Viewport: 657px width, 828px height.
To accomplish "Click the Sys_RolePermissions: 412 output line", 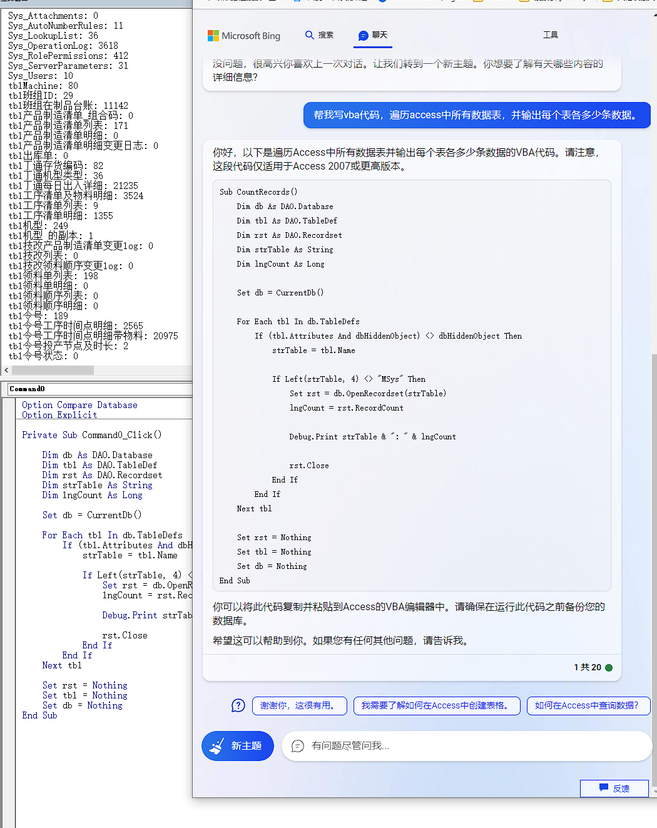I will pos(68,56).
